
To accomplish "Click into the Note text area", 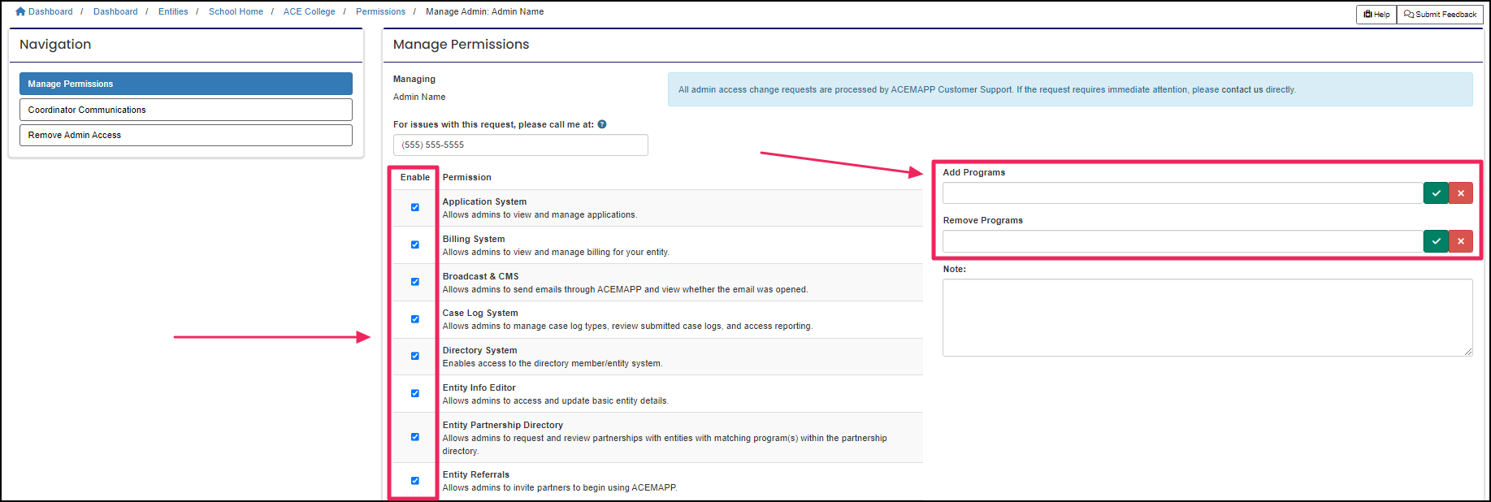I will point(1207,317).
